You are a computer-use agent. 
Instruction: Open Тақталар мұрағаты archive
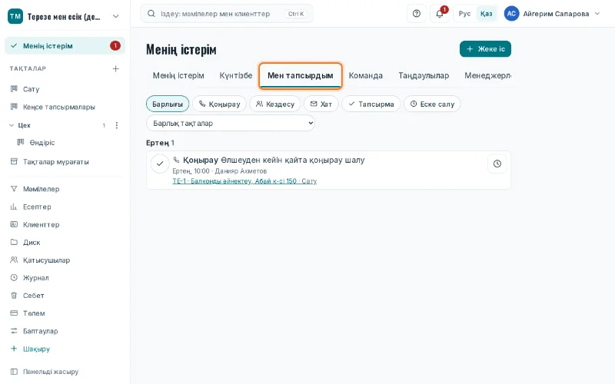coord(65,161)
